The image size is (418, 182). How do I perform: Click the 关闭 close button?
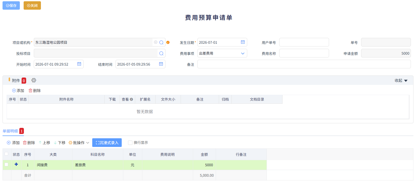[32, 6]
